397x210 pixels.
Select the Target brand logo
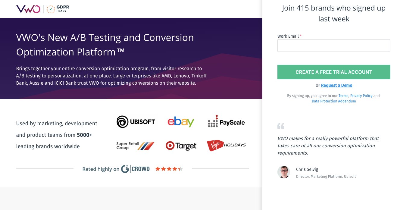181,146
